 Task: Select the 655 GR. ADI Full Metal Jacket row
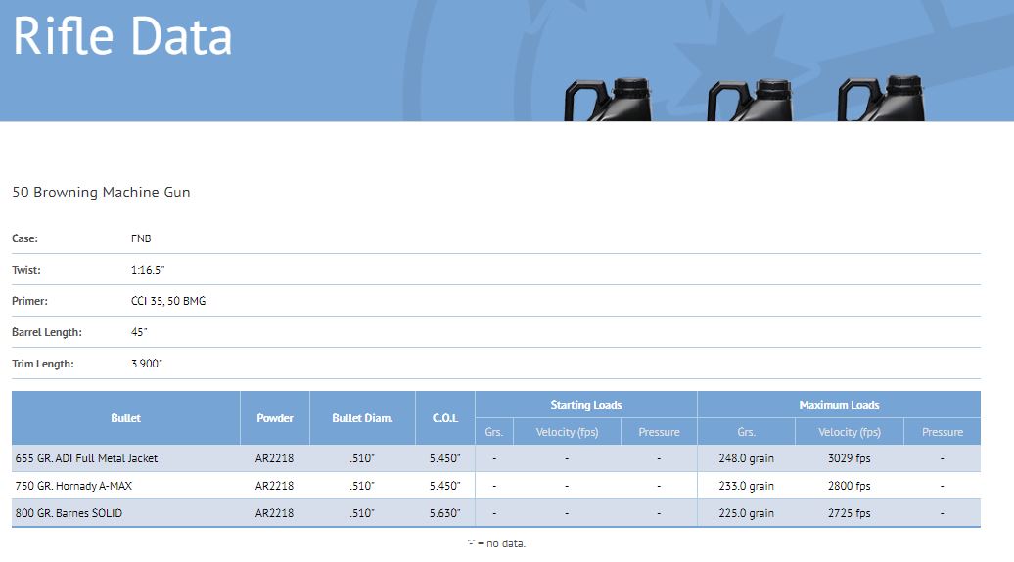point(86,458)
